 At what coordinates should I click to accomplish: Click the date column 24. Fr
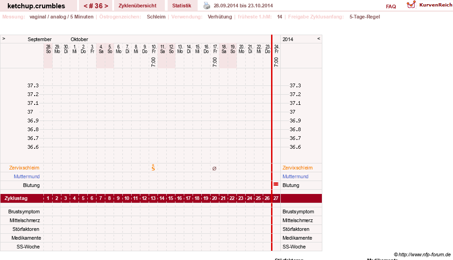click(277, 49)
